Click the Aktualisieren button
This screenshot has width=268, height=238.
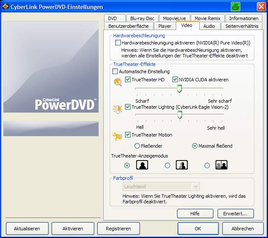pyautogui.click(x=27, y=229)
